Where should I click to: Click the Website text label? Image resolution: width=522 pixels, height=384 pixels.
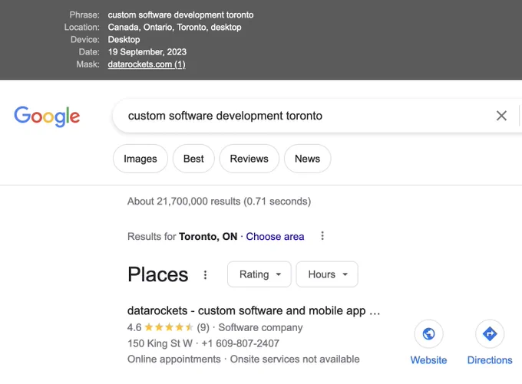point(428,360)
